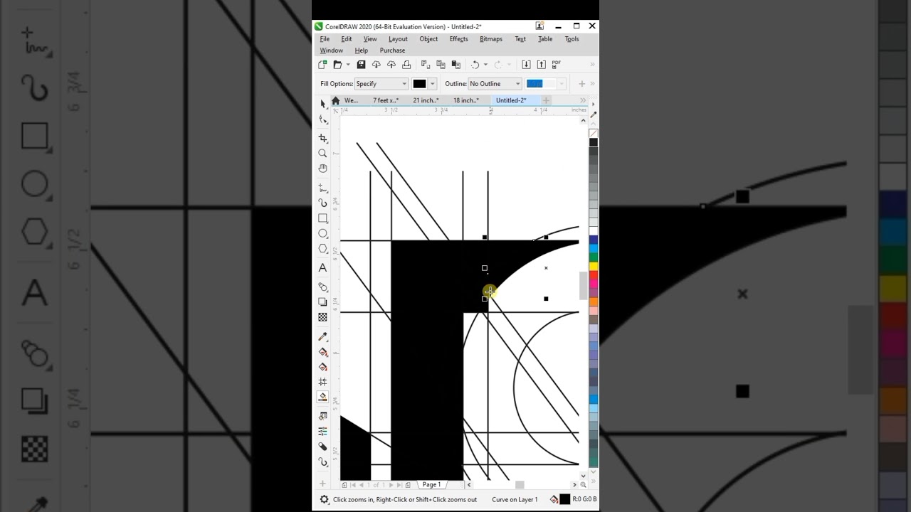Click the Import icon
Screen dimensions: 911x512
pyautogui.click(x=526, y=65)
